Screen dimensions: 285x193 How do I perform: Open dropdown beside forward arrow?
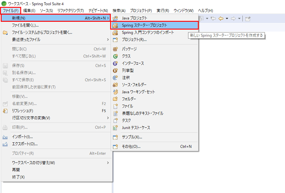(239, 19)
